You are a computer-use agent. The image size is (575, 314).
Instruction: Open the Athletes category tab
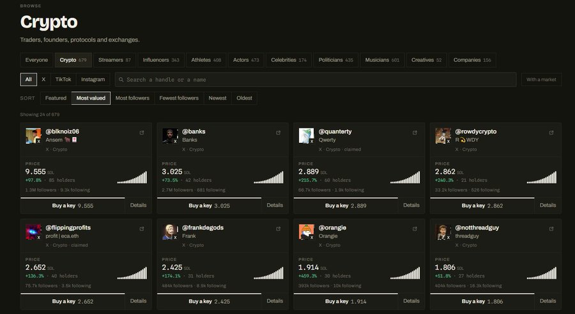pyautogui.click(x=206, y=60)
